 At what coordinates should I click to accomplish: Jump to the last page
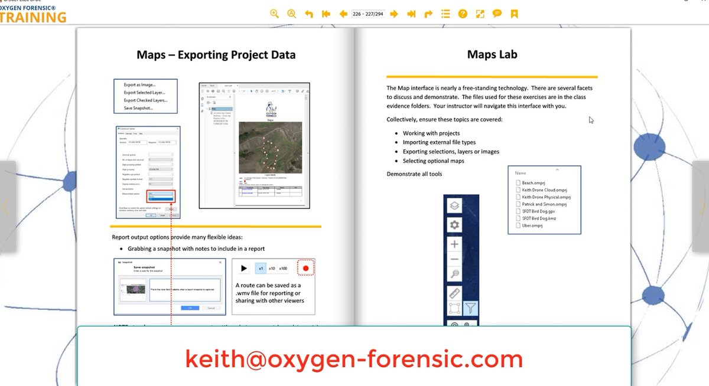(x=411, y=14)
